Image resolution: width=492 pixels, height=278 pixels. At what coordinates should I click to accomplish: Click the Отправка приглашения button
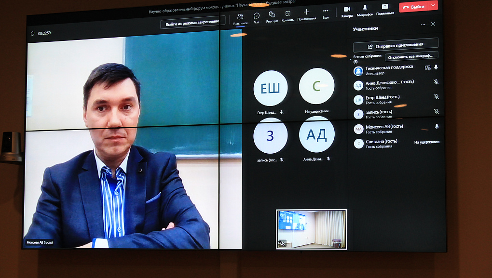tap(396, 45)
